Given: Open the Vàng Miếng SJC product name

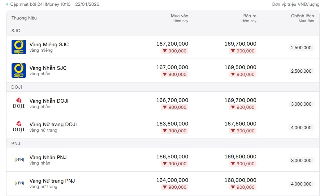Looking at the screenshot, I should [x=49, y=44].
